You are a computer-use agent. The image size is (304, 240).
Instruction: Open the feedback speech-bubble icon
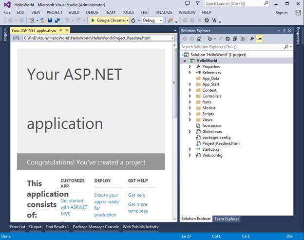(x=187, y=3)
